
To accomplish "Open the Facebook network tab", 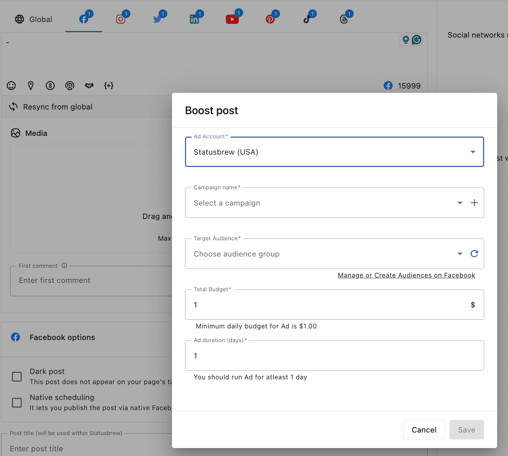I will click(84, 19).
